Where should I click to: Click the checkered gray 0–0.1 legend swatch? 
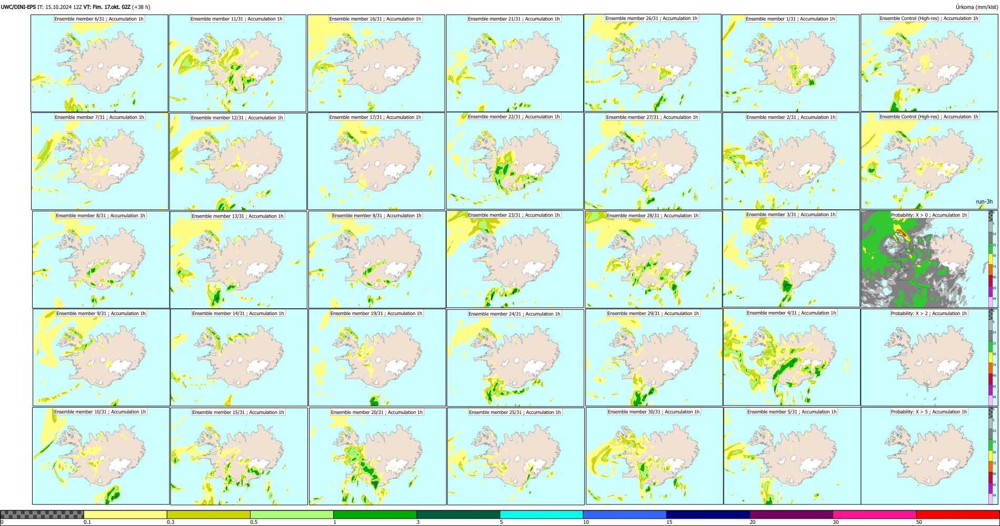(42, 514)
